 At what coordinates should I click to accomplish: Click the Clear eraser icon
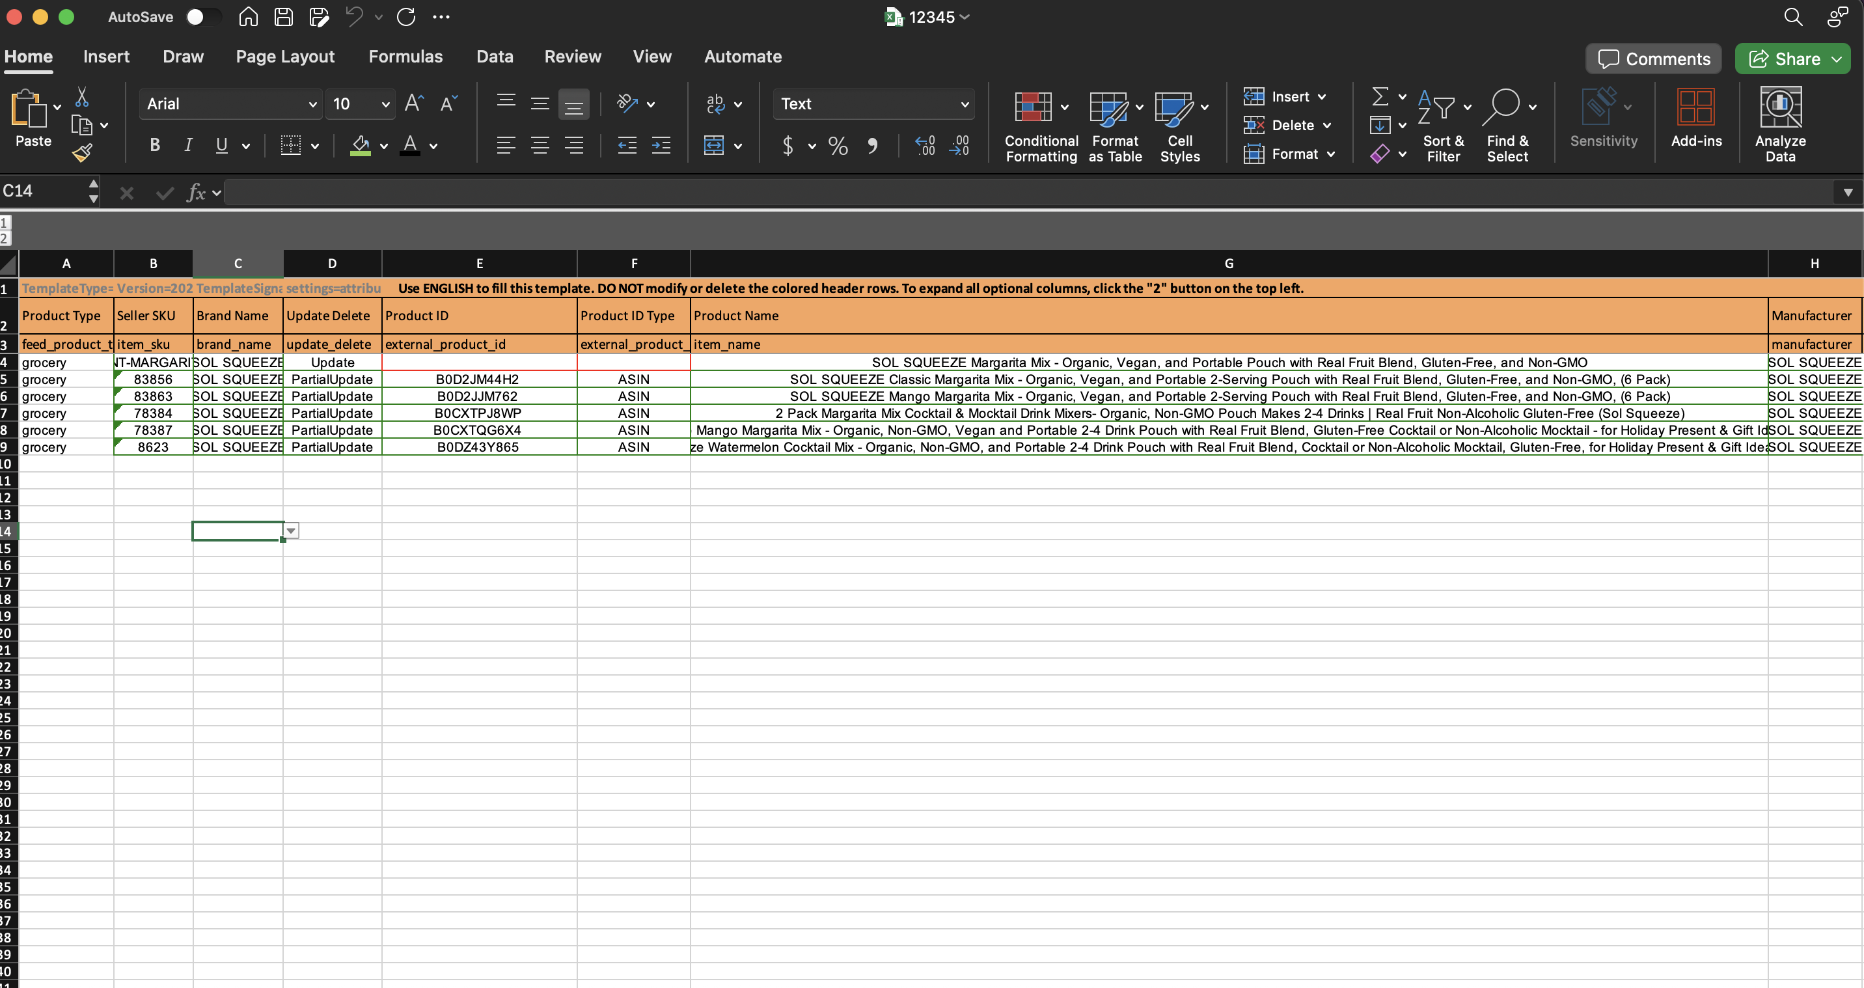[1380, 154]
